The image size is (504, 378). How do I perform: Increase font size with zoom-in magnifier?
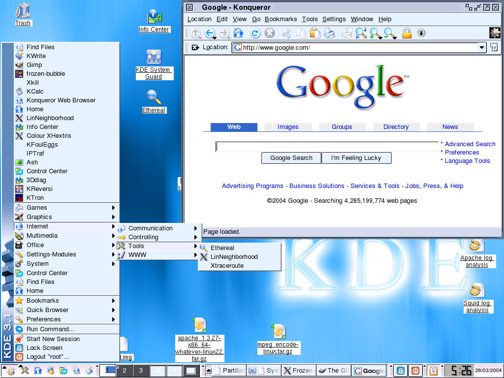pyautogui.click(x=376, y=33)
